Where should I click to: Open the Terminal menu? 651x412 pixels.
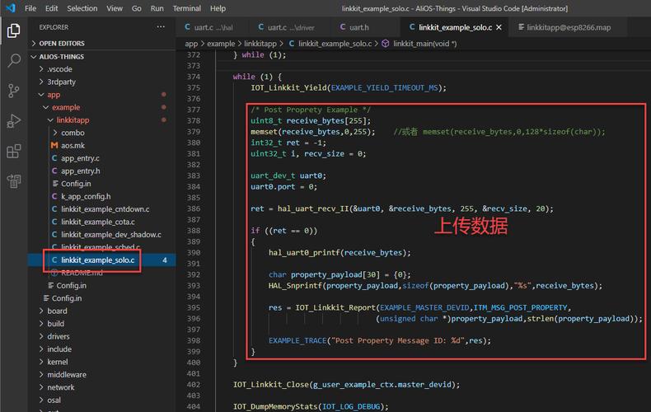(x=186, y=8)
